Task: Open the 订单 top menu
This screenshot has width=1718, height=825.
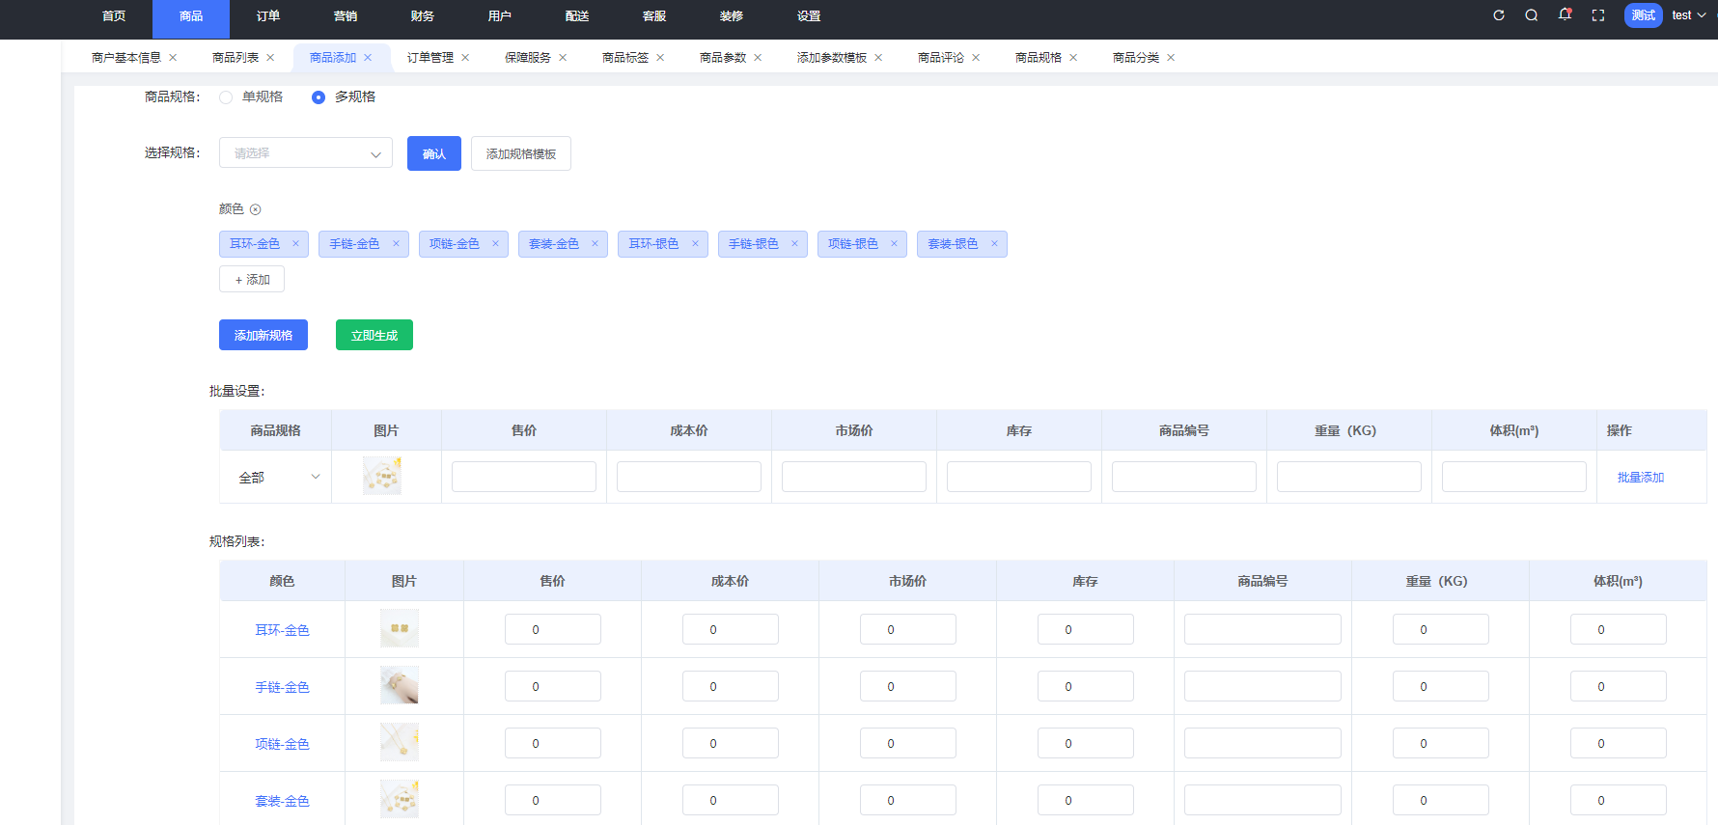Action: click(x=268, y=16)
